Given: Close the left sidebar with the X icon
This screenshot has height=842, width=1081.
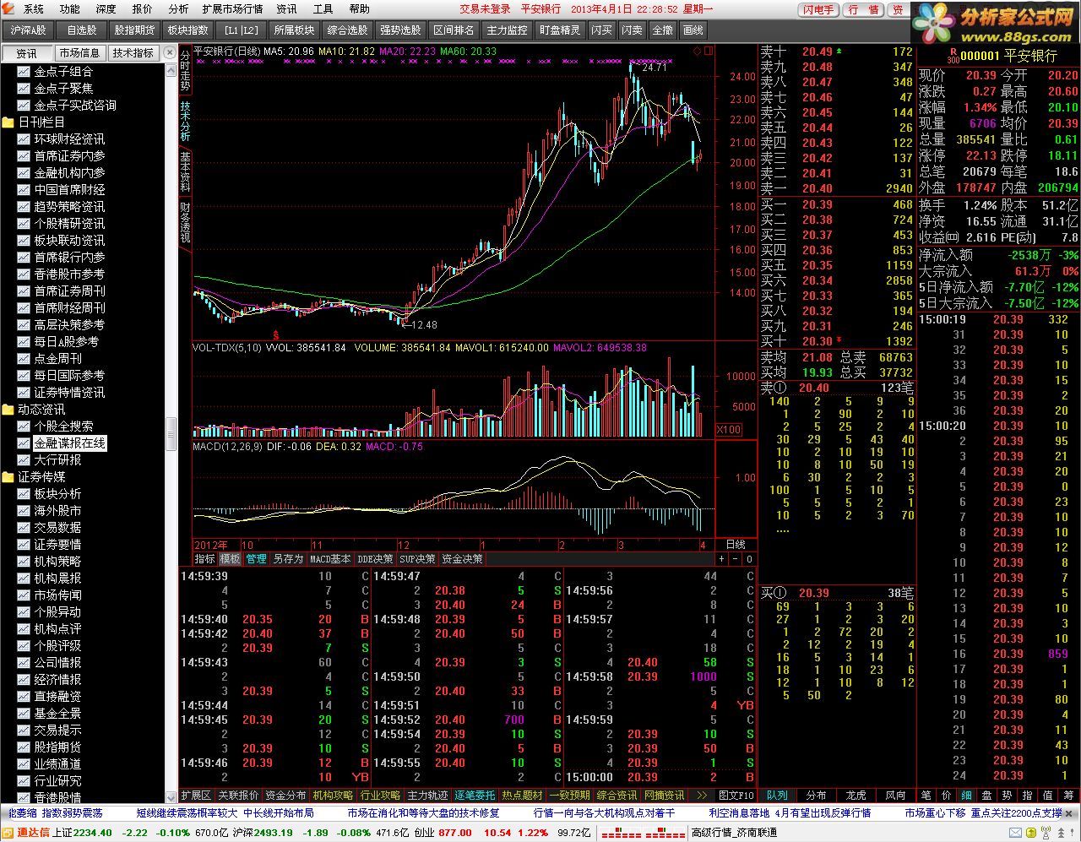Looking at the screenshot, I should (171, 52).
